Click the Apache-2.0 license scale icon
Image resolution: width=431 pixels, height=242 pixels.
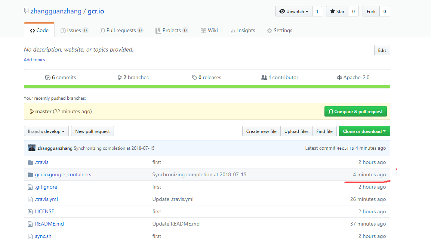339,78
